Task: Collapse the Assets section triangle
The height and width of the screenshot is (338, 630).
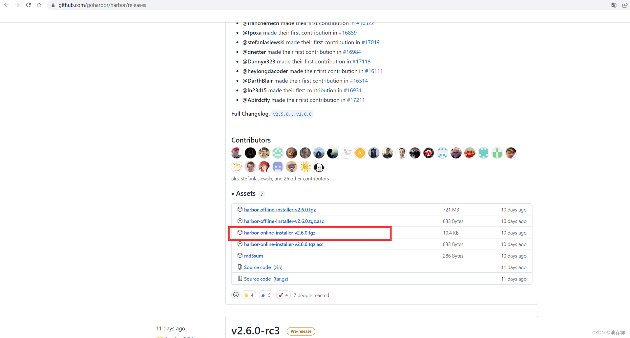Action: tap(233, 194)
